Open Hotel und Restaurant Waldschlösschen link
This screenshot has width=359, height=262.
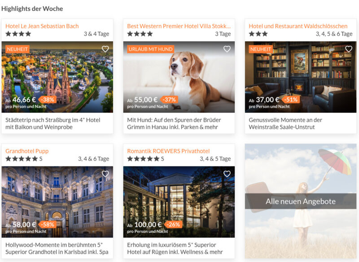tap(298, 26)
